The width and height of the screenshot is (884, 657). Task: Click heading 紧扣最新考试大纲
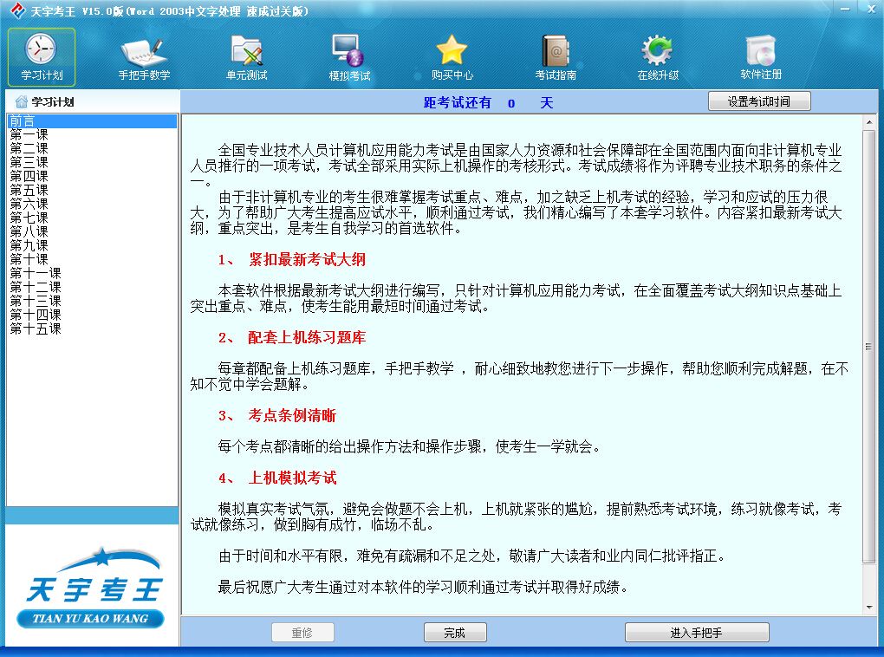(308, 259)
